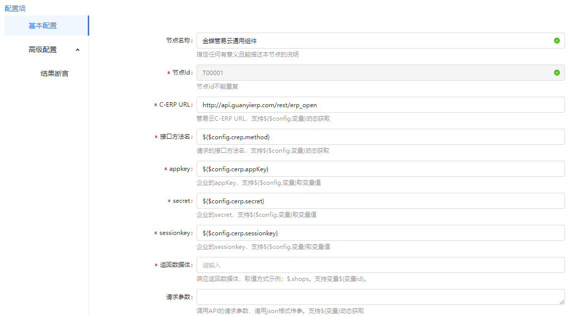Switch to the 基本配置 tab

click(43, 26)
